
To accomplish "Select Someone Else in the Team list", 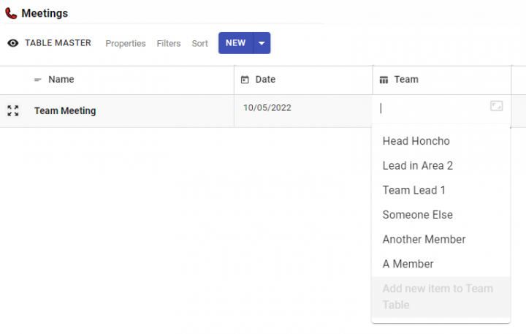I will coord(418,215).
